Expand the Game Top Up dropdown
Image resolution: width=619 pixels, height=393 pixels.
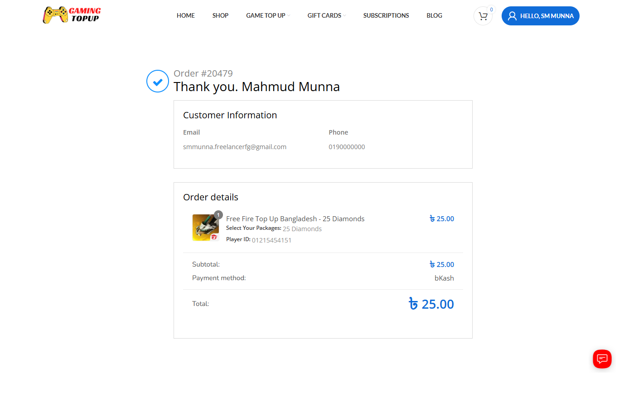click(268, 15)
